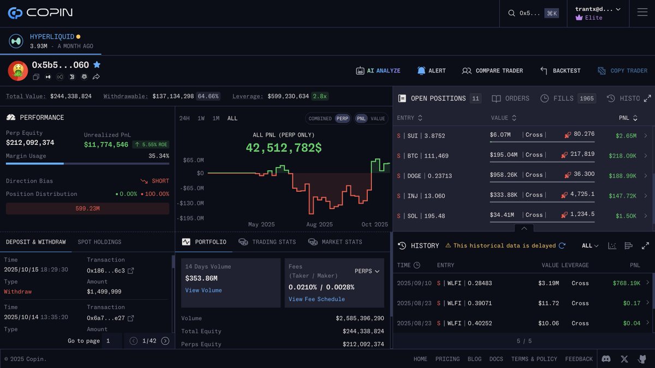
Task: Open transaction 0x6a7...e27 external link
Action: (x=130, y=318)
